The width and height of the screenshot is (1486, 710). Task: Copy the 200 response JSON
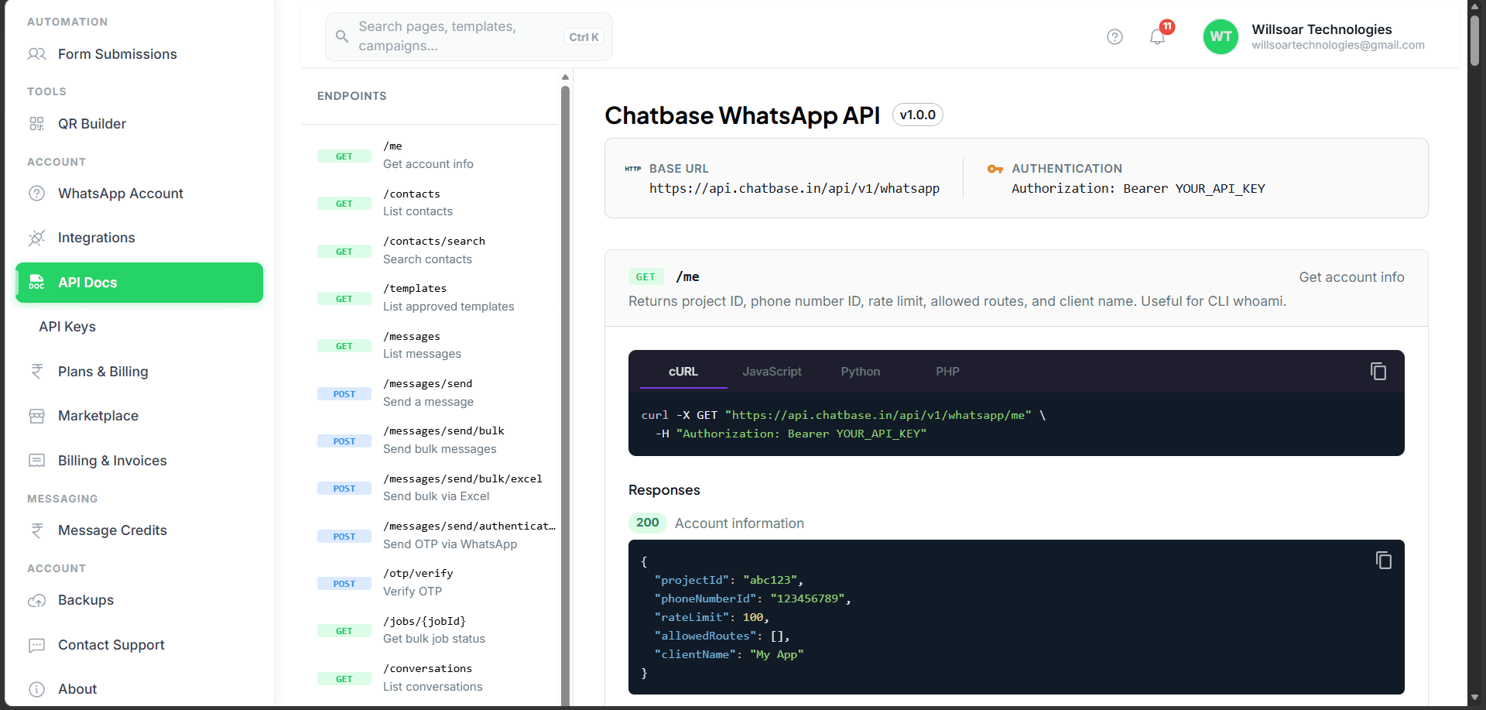[1384, 560]
